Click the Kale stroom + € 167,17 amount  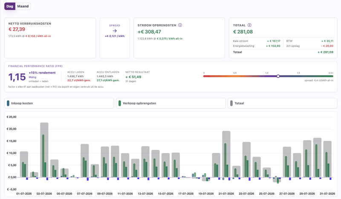pyautogui.click(x=274, y=41)
